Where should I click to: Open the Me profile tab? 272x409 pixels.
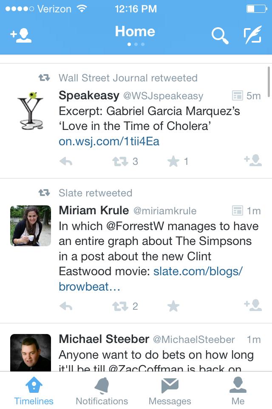tap(238, 391)
